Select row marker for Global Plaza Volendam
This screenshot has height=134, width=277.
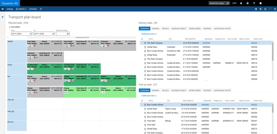[x=145, y=47]
